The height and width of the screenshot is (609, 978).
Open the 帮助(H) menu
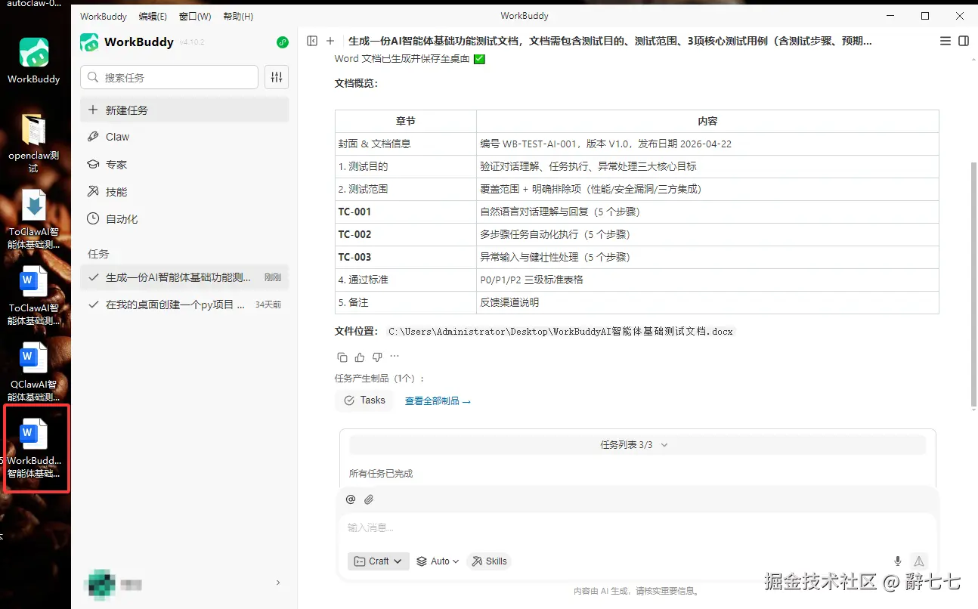tap(238, 16)
